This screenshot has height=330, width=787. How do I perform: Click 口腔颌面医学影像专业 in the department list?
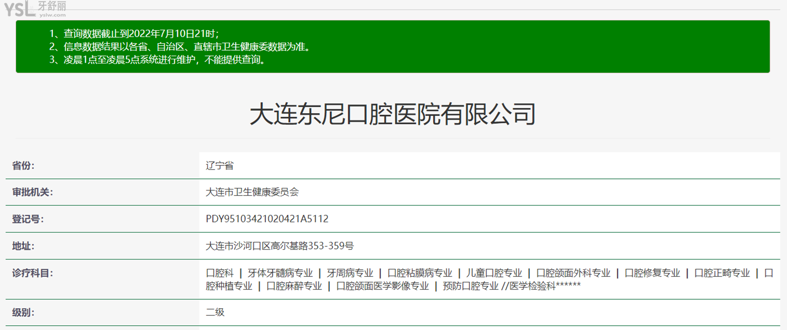[x=383, y=286]
